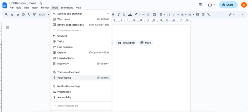Image resolution: width=248 pixels, height=112 pixels.
Task: Choose Accessibility settings
Action: coord(81,97)
